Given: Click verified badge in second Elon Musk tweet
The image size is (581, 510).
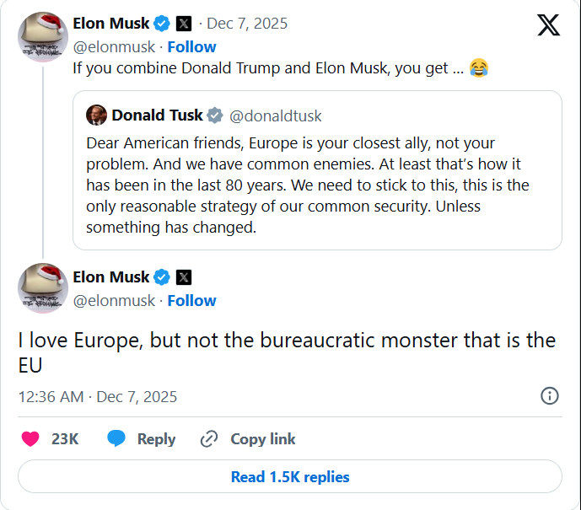Looking at the screenshot, I should click(162, 276).
